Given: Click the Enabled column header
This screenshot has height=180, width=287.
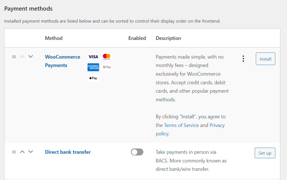Looking at the screenshot, I should (137, 38).
